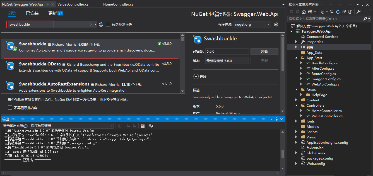Pin the Solution Explorer panel
This screenshot has height=176, width=373.
[363, 4]
